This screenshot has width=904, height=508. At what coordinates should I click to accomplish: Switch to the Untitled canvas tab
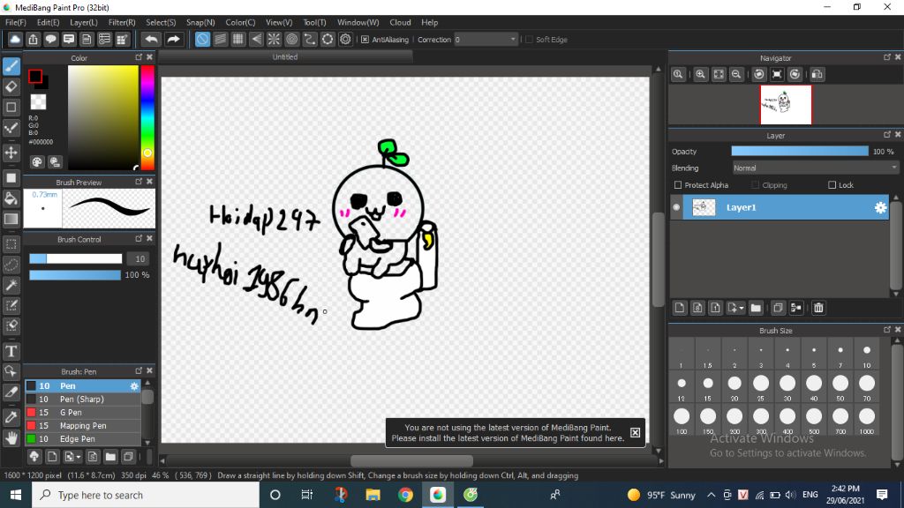[285, 57]
